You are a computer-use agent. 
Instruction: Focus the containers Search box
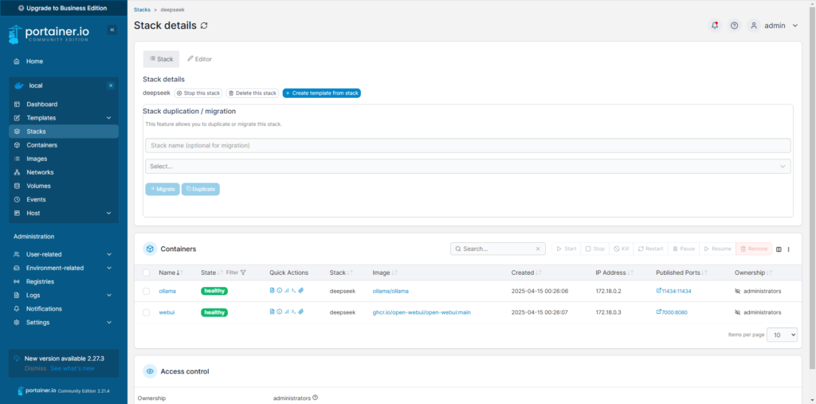497,249
